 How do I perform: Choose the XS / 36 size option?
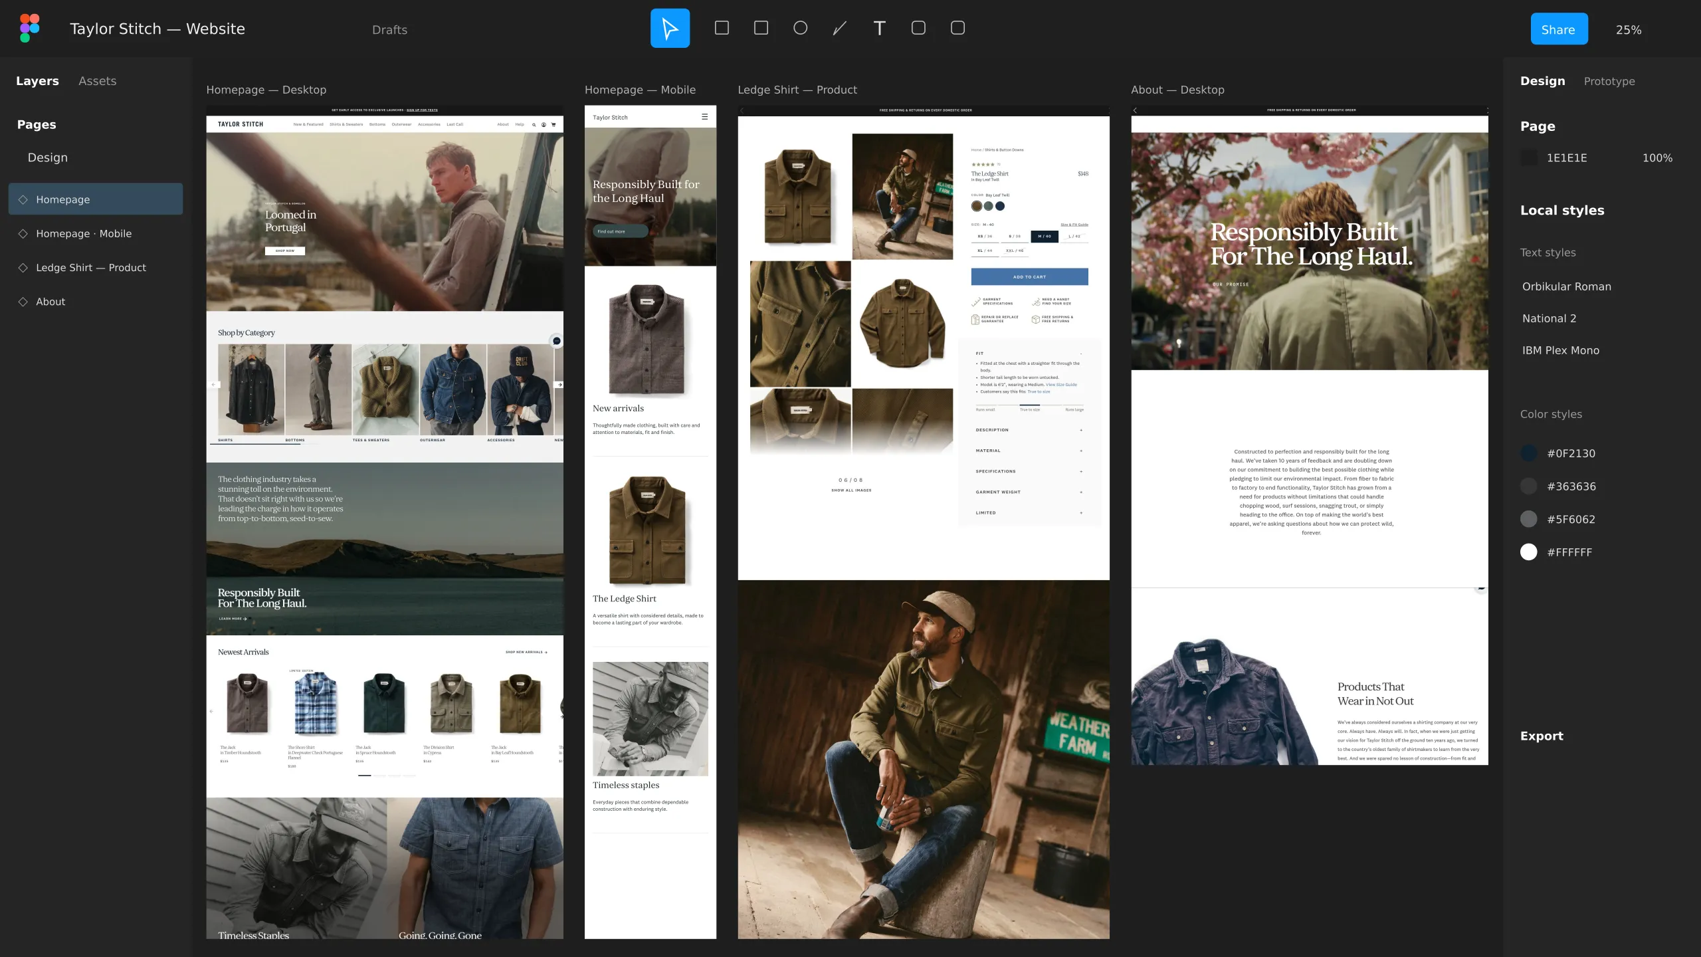pos(985,237)
